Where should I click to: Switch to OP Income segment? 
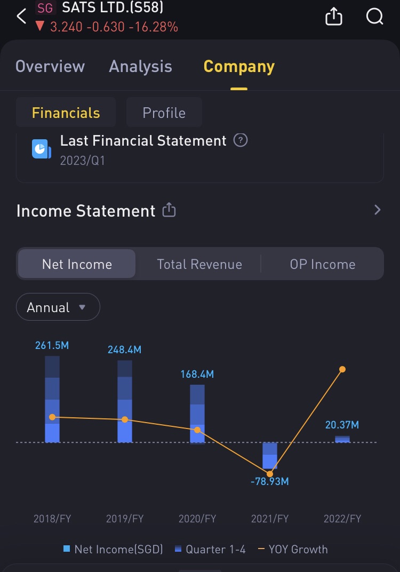pos(322,264)
